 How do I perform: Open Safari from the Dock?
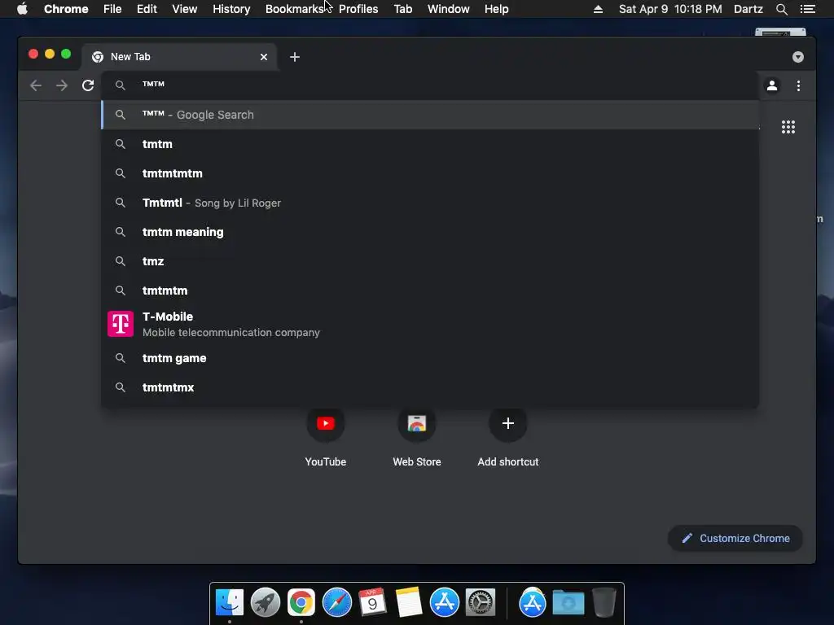337,602
